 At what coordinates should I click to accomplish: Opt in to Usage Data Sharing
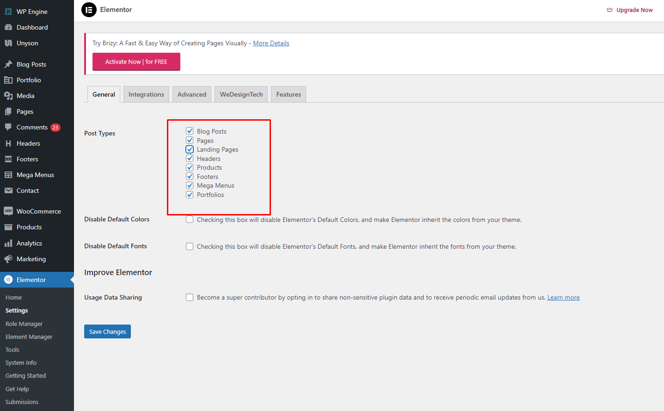190,297
